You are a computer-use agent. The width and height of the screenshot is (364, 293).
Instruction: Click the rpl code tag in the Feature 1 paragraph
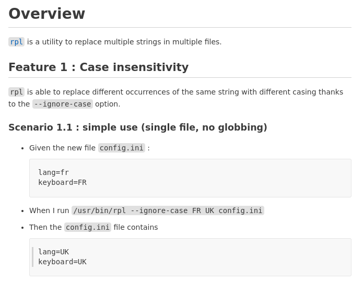point(16,92)
